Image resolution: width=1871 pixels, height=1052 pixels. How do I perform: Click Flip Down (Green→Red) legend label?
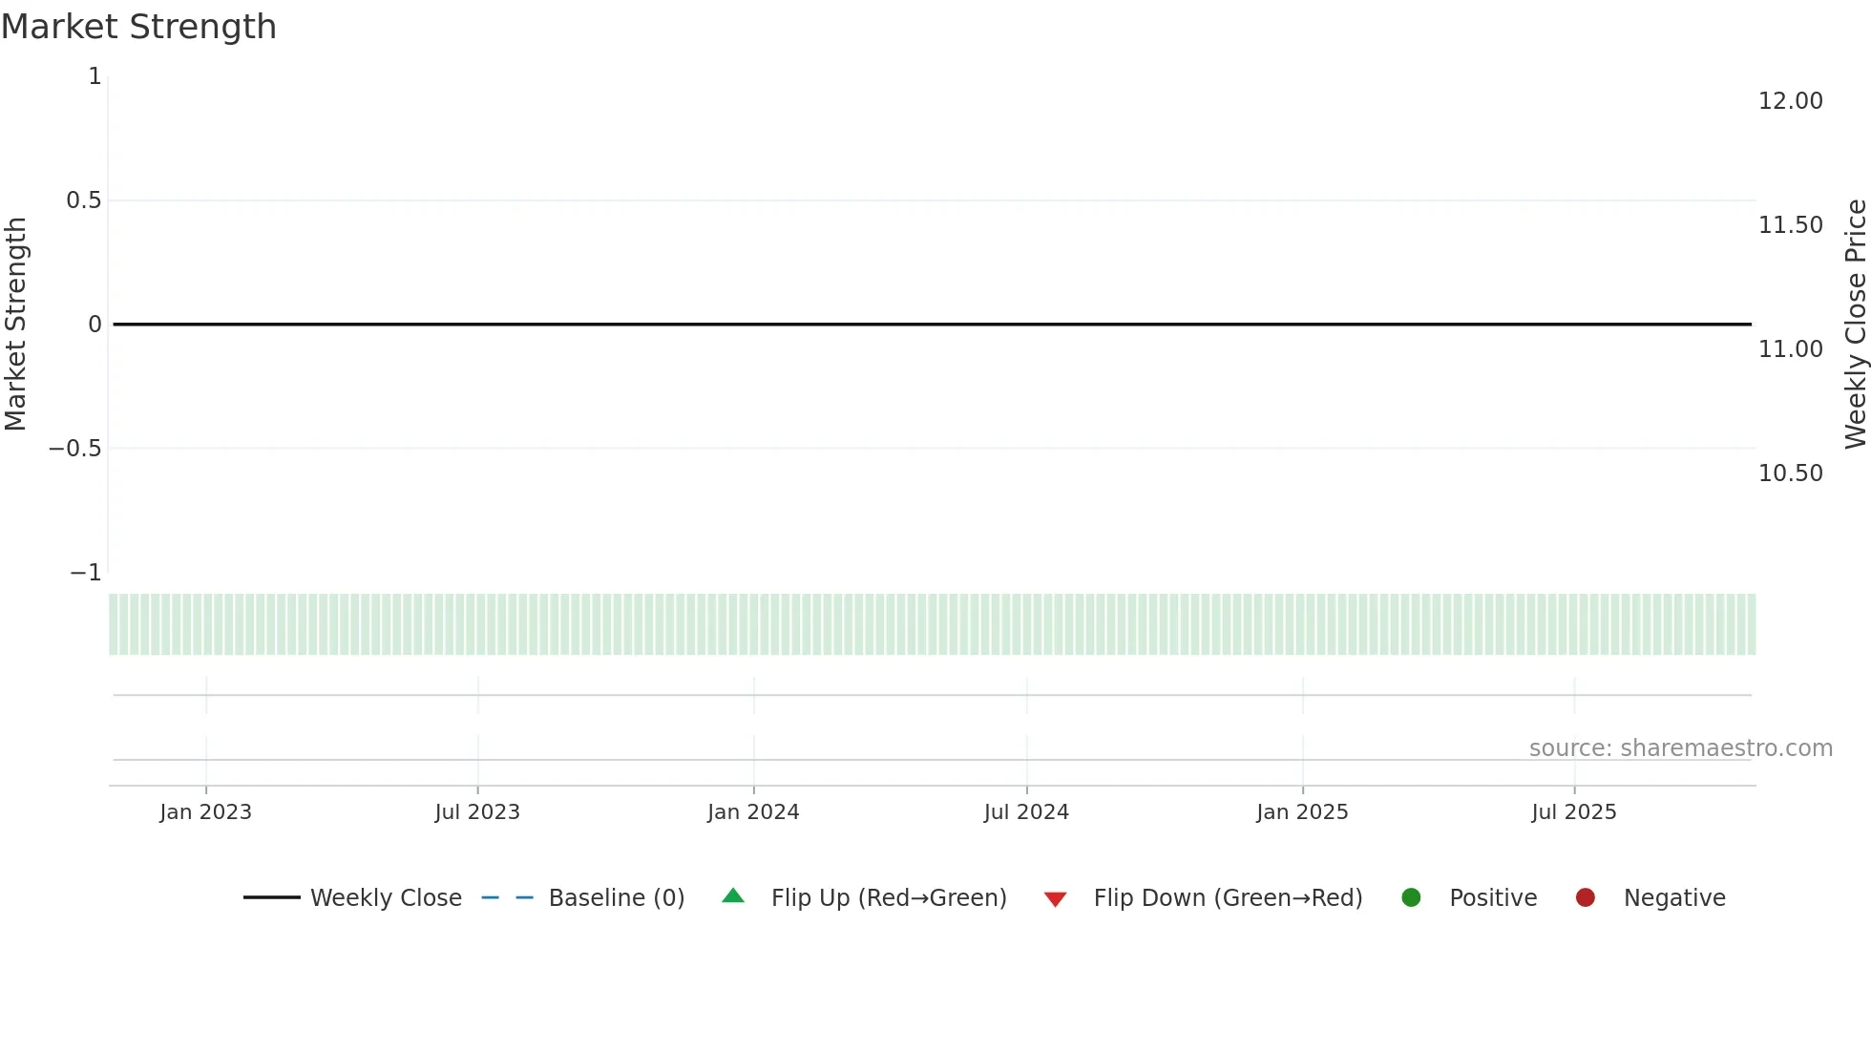1228,898
